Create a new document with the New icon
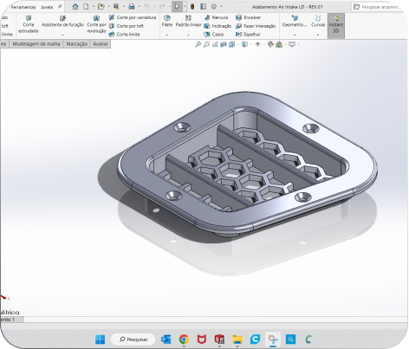Viewport: 409px width, 349px height. [x=86, y=6]
